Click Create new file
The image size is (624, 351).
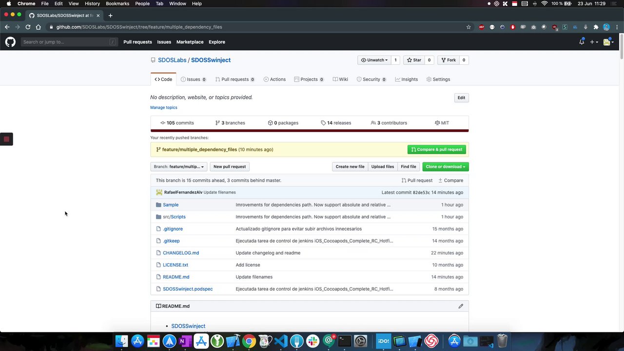[x=350, y=167]
